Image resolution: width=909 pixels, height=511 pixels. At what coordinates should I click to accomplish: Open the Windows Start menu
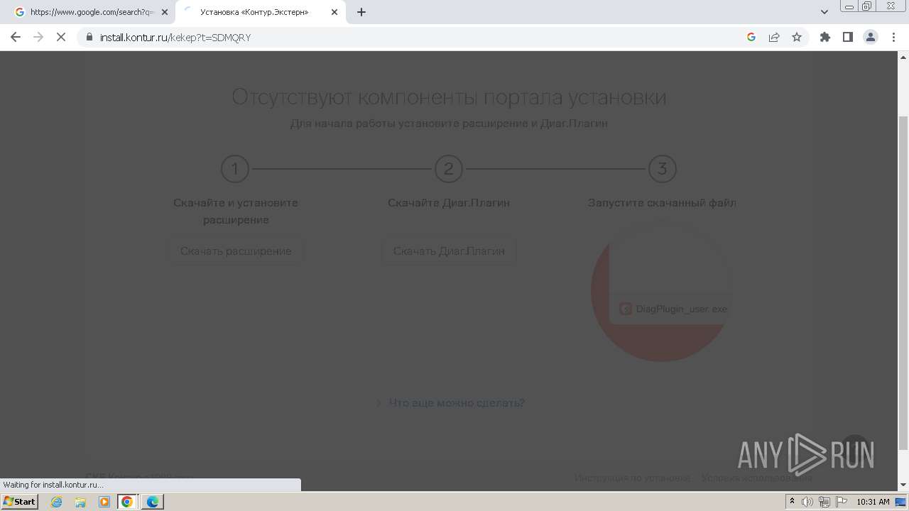click(20, 502)
